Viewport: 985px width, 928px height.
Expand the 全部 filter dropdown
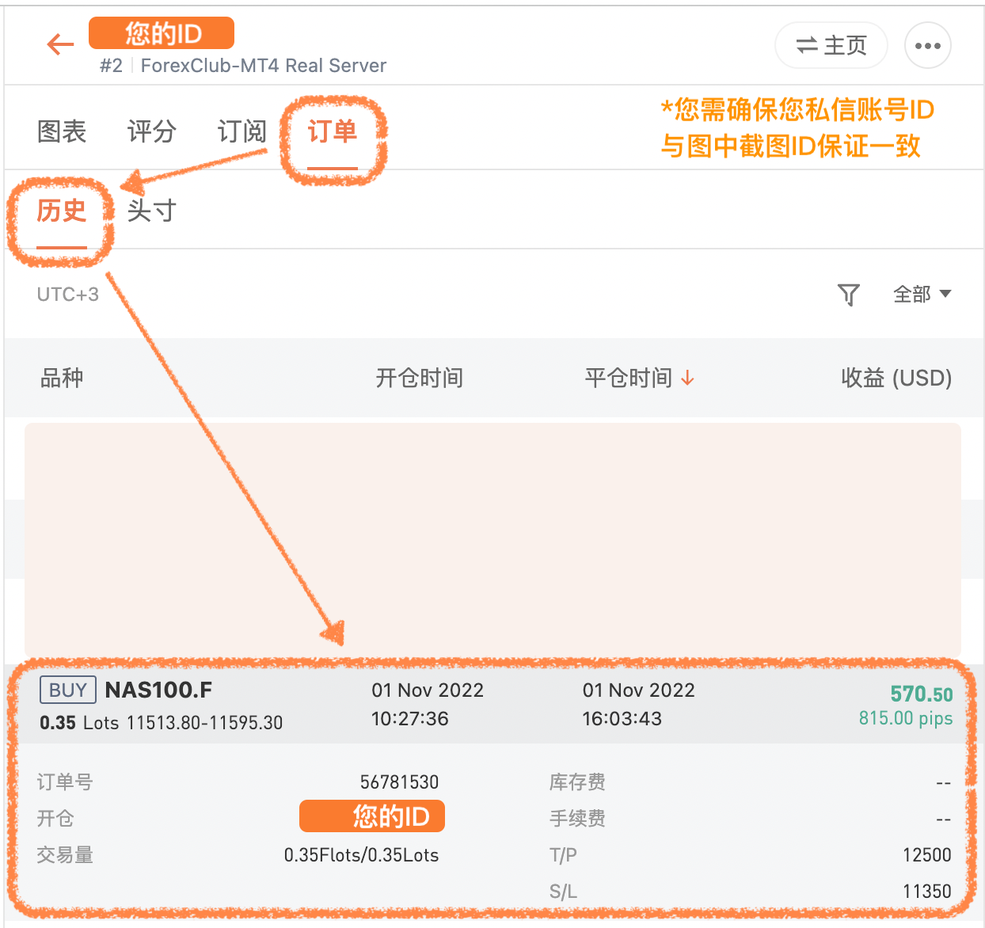click(922, 295)
